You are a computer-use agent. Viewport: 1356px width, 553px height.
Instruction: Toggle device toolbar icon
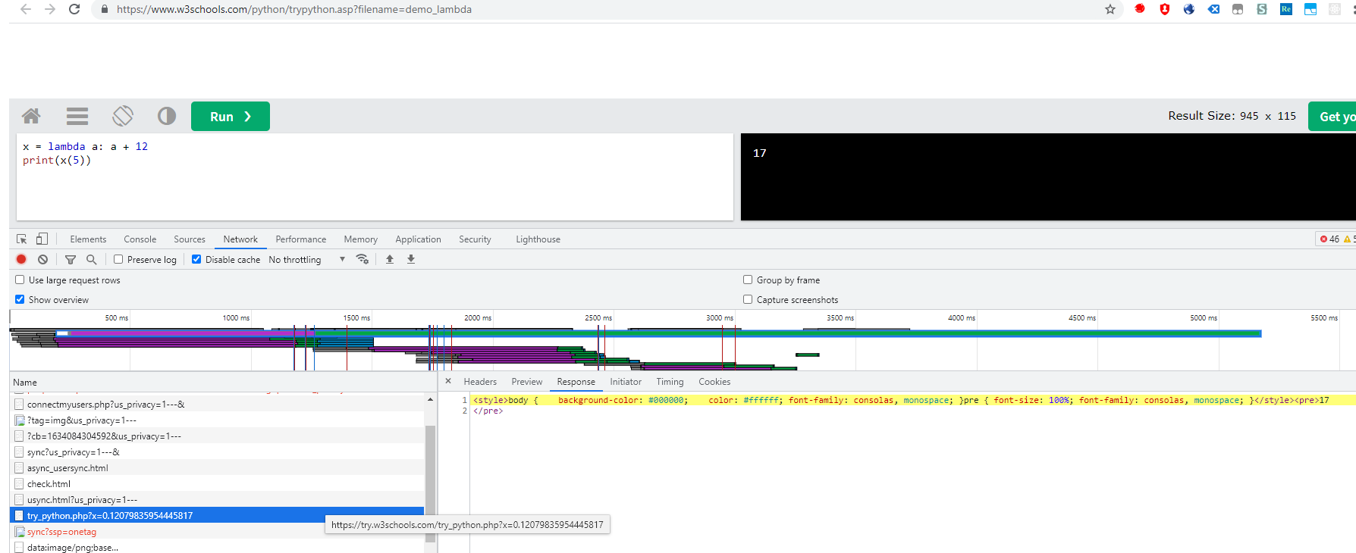[x=42, y=239]
